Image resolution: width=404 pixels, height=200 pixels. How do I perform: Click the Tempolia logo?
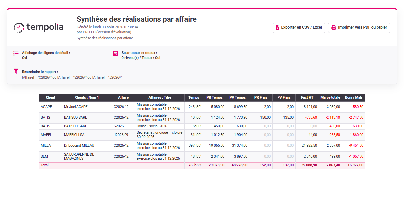[x=38, y=27]
